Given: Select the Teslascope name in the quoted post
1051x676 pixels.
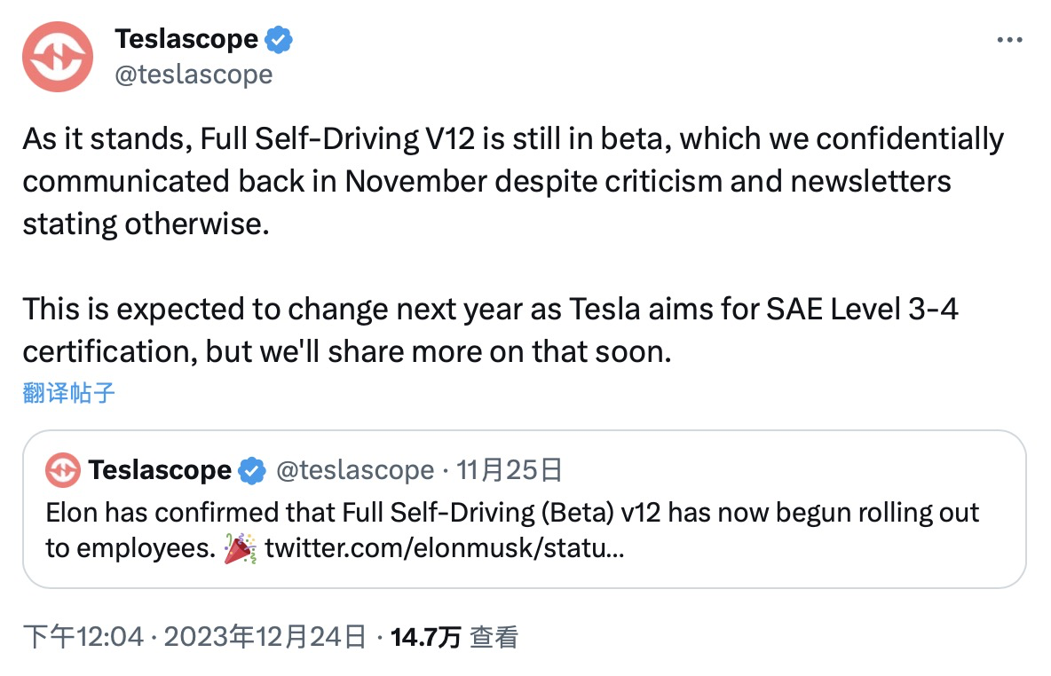Looking at the screenshot, I should (160, 470).
